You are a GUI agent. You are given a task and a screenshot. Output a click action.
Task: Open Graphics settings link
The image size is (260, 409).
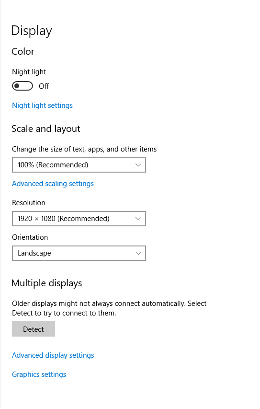(x=39, y=374)
